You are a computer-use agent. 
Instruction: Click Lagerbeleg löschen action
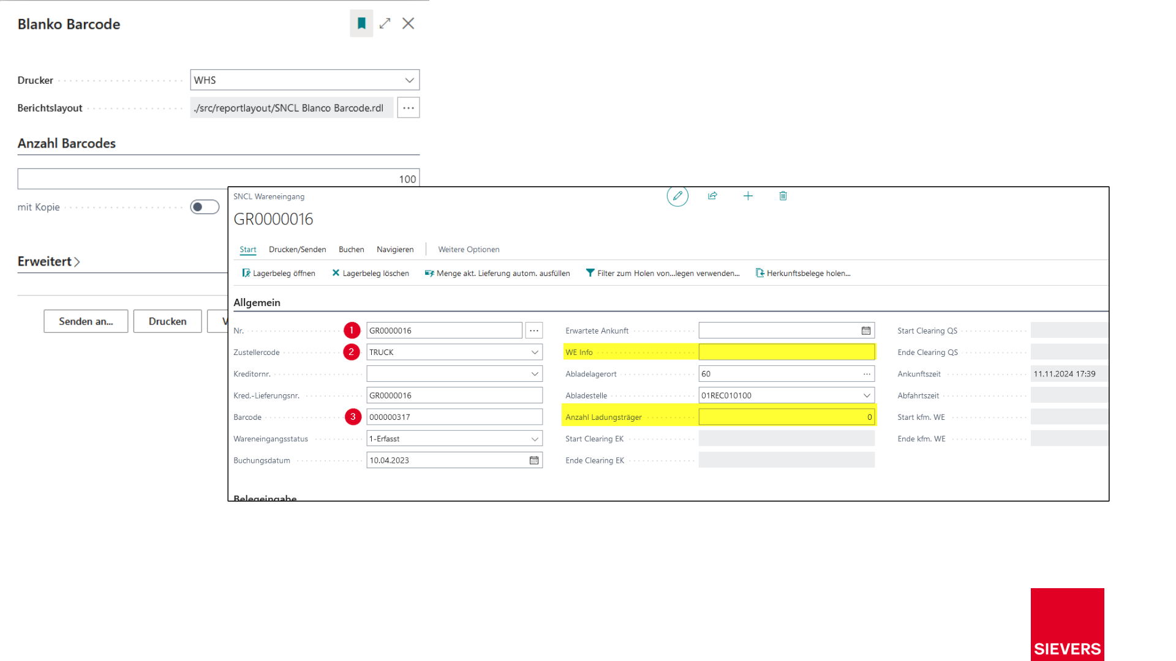[371, 273]
